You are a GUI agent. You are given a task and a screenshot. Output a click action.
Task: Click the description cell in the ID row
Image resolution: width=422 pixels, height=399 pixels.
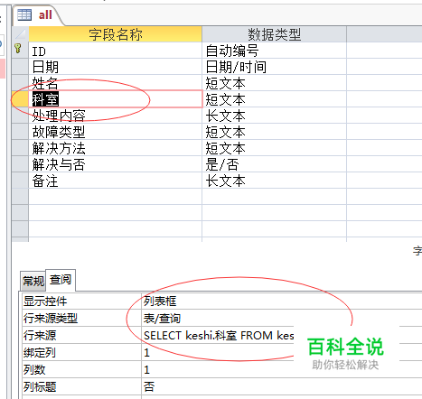pos(384,51)
